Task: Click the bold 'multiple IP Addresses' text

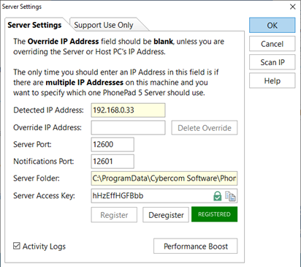Action: (85, 83)
